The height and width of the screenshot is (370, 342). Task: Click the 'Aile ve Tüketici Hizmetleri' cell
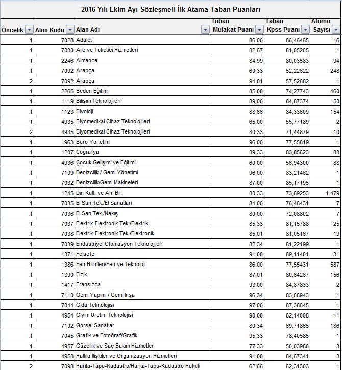(x=142, y=50)
